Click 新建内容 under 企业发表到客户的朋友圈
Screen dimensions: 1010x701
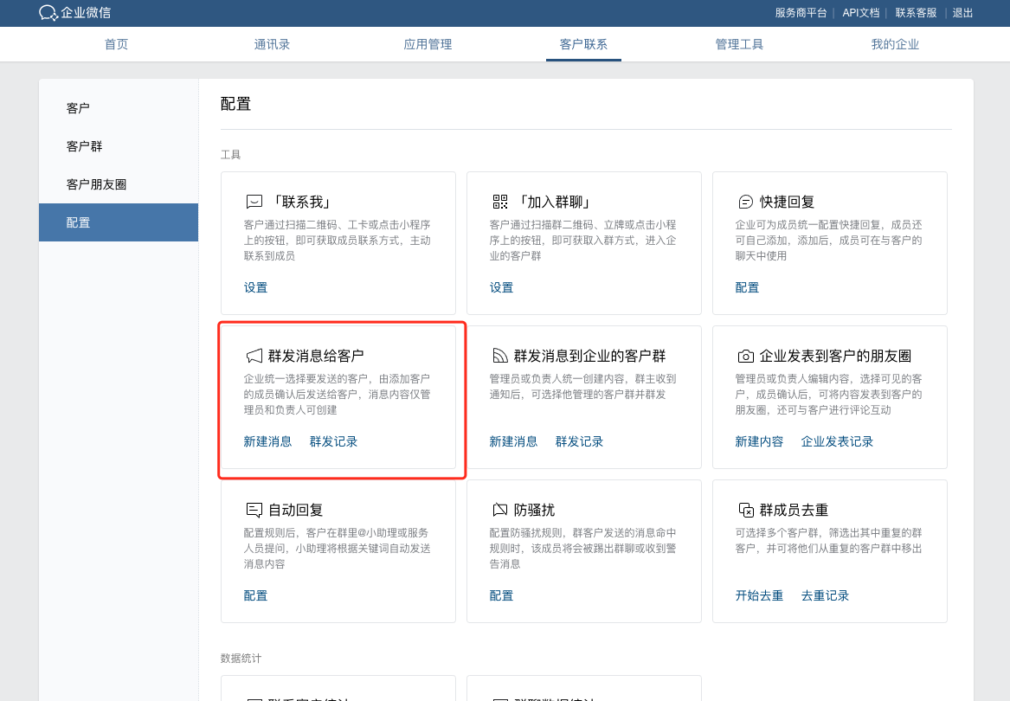(759, 441)
